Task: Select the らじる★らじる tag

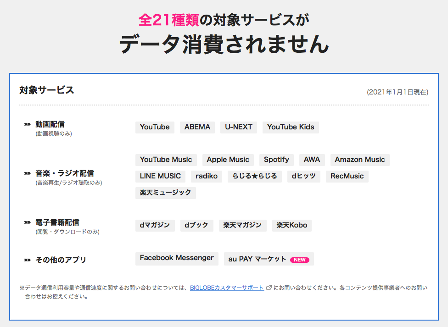Action: 255,176
